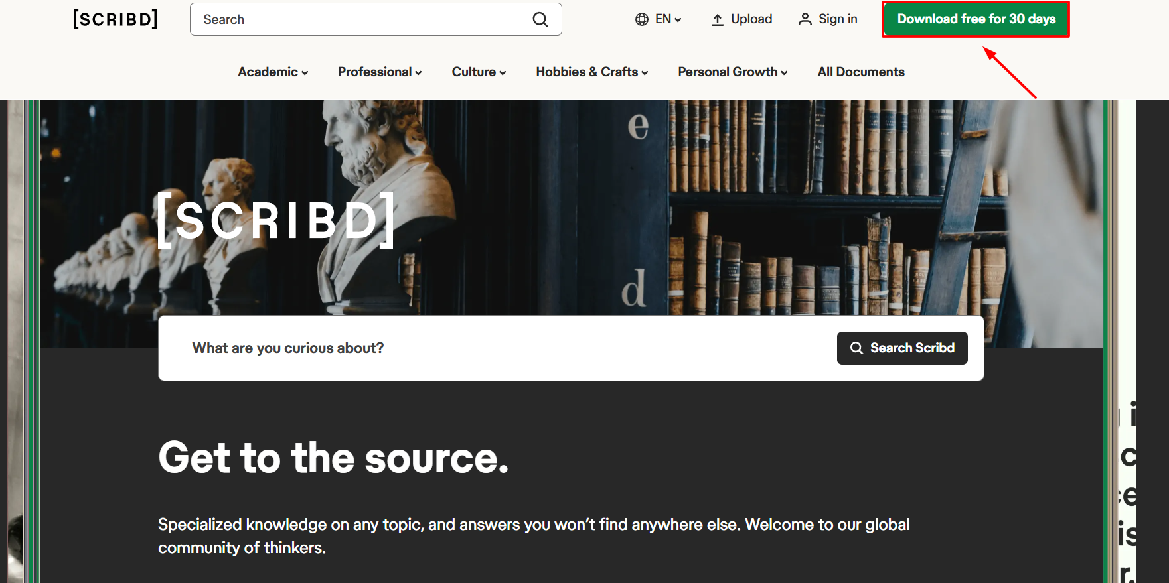Screen dimensions: 1169x583
Task: Click the Scribd logo in header
Action: coord(116,19)
